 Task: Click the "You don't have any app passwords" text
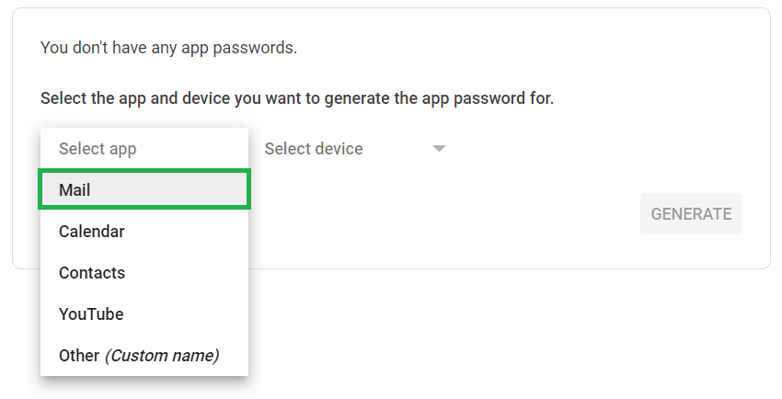(168, 47)
